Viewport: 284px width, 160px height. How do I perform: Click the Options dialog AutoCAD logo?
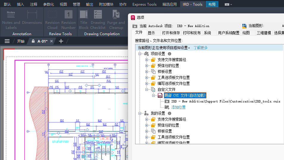click(133, 17)
